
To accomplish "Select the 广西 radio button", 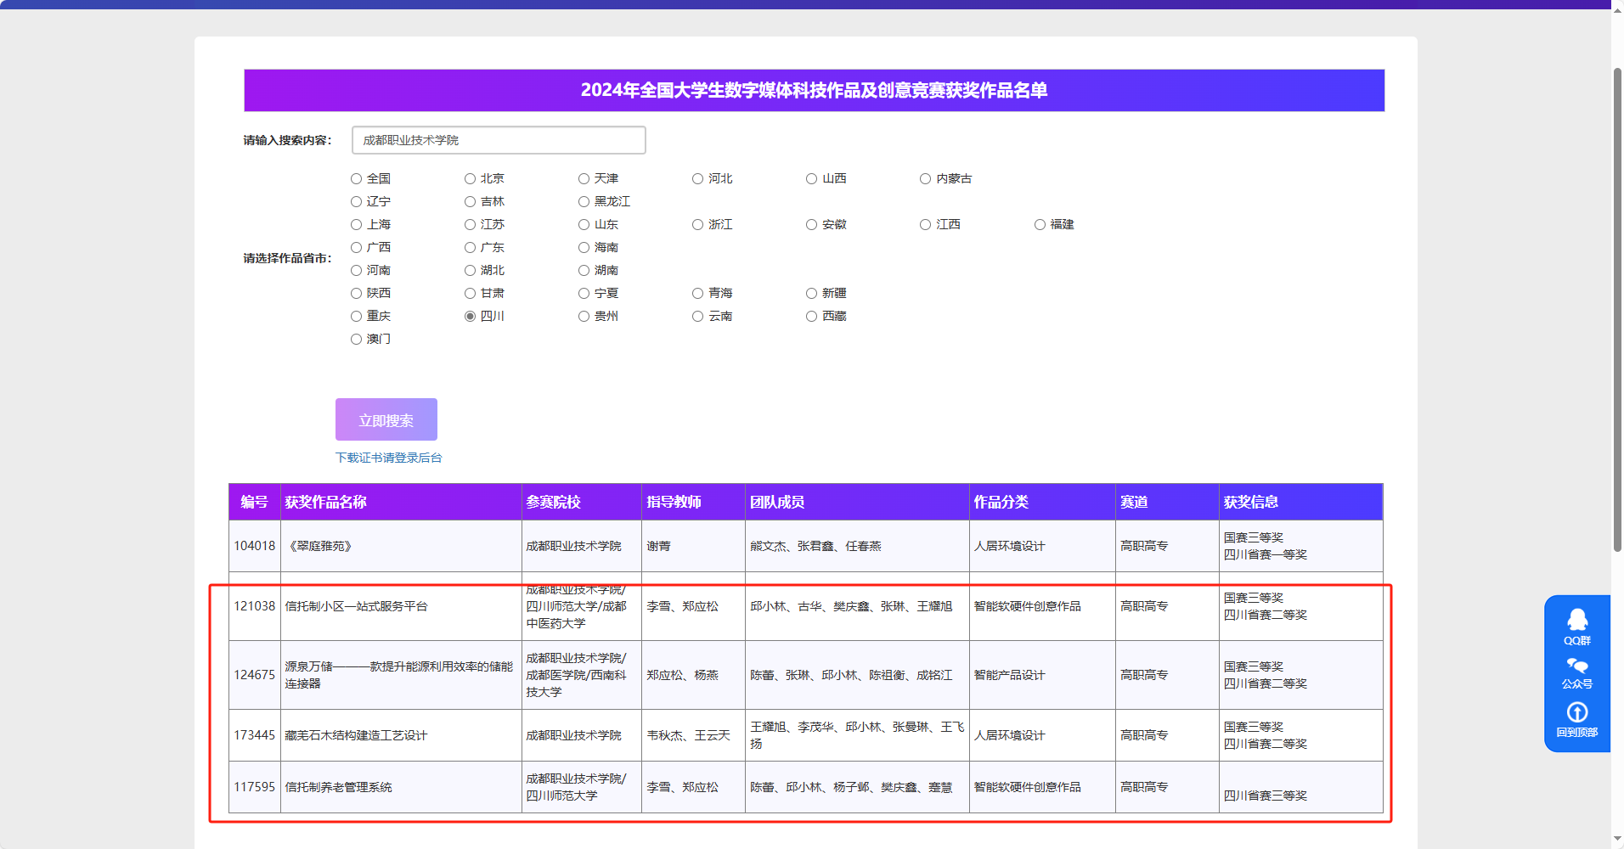I will pos(357,247).
